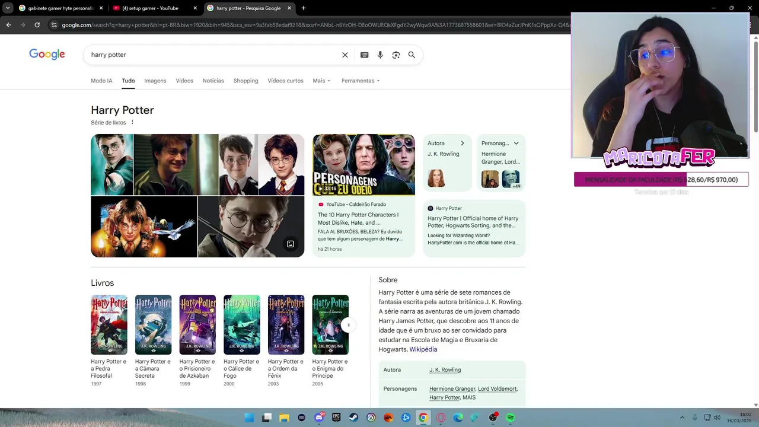Viewport: 759px width, 427px height.
Task: Open the Enigma do Príncipe book cover
Action: point(330,324)
